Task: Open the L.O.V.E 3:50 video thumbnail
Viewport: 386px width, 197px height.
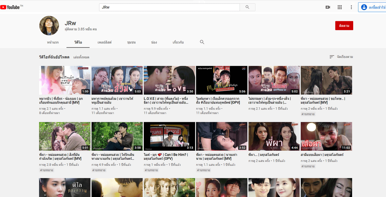Action: tap(170, 80)
